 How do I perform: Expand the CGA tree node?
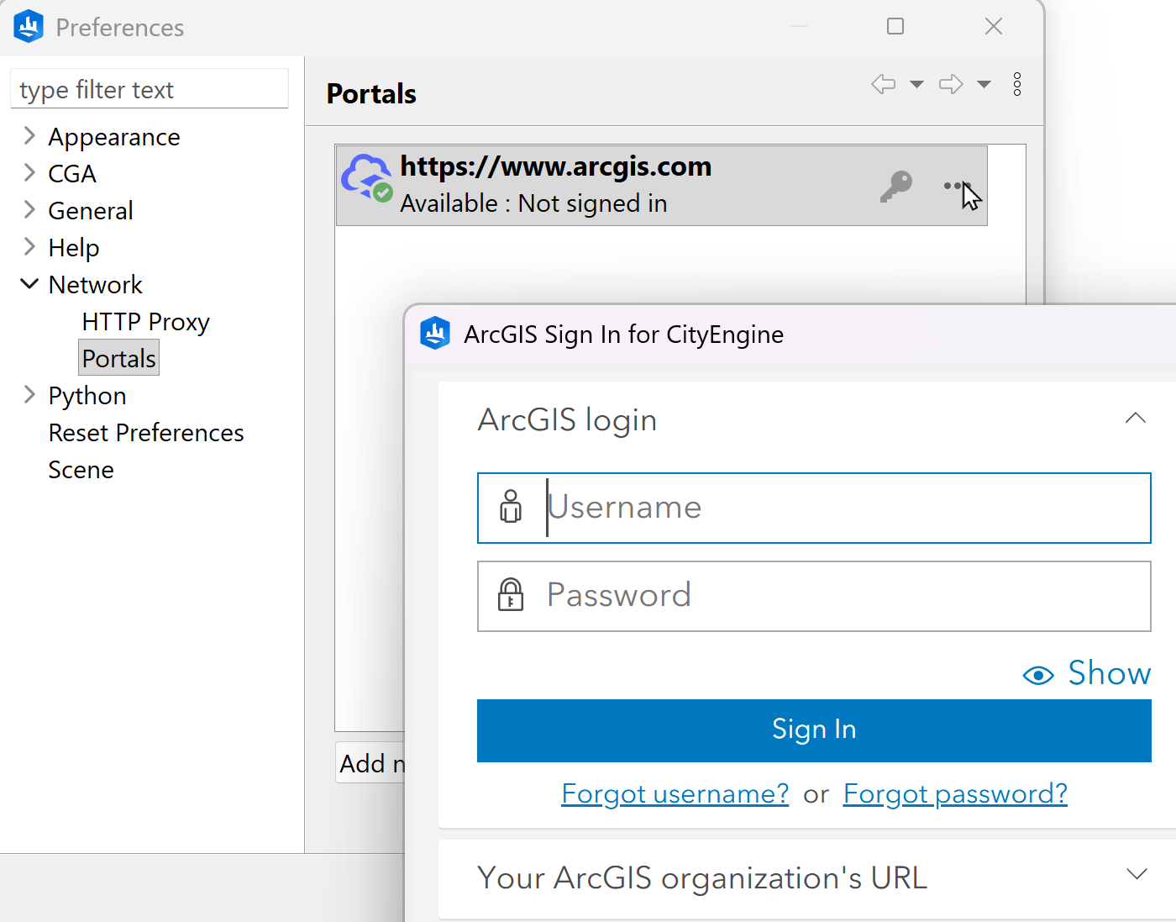pyautogui.click(x=29, y=172)
